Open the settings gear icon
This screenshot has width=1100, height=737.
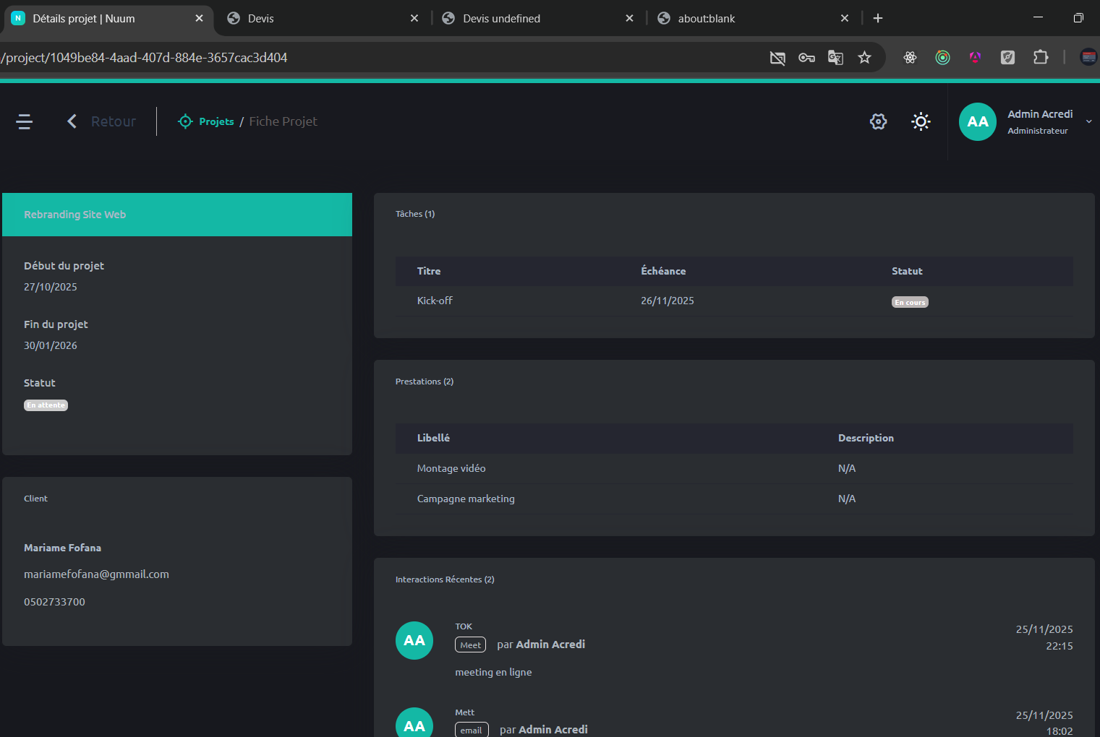point(878,121)
